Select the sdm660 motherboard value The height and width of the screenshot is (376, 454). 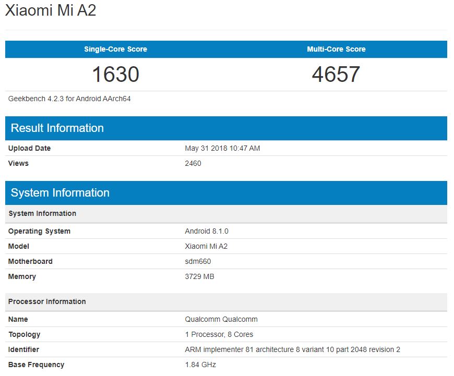coord(198,261)
